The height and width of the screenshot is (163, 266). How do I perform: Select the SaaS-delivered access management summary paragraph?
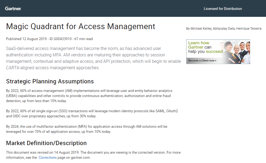pyautogui.click(x=93, y=58)
